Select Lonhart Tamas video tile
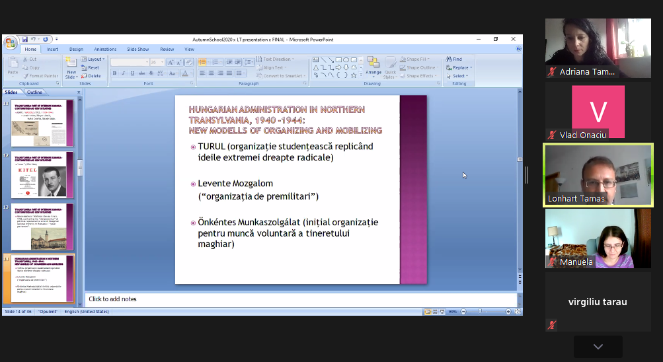The image size is (663, 362). tap(598, 175)
